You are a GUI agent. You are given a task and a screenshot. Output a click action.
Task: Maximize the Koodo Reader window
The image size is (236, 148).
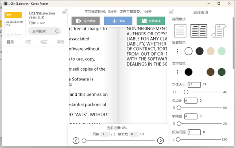click(219, 4)
